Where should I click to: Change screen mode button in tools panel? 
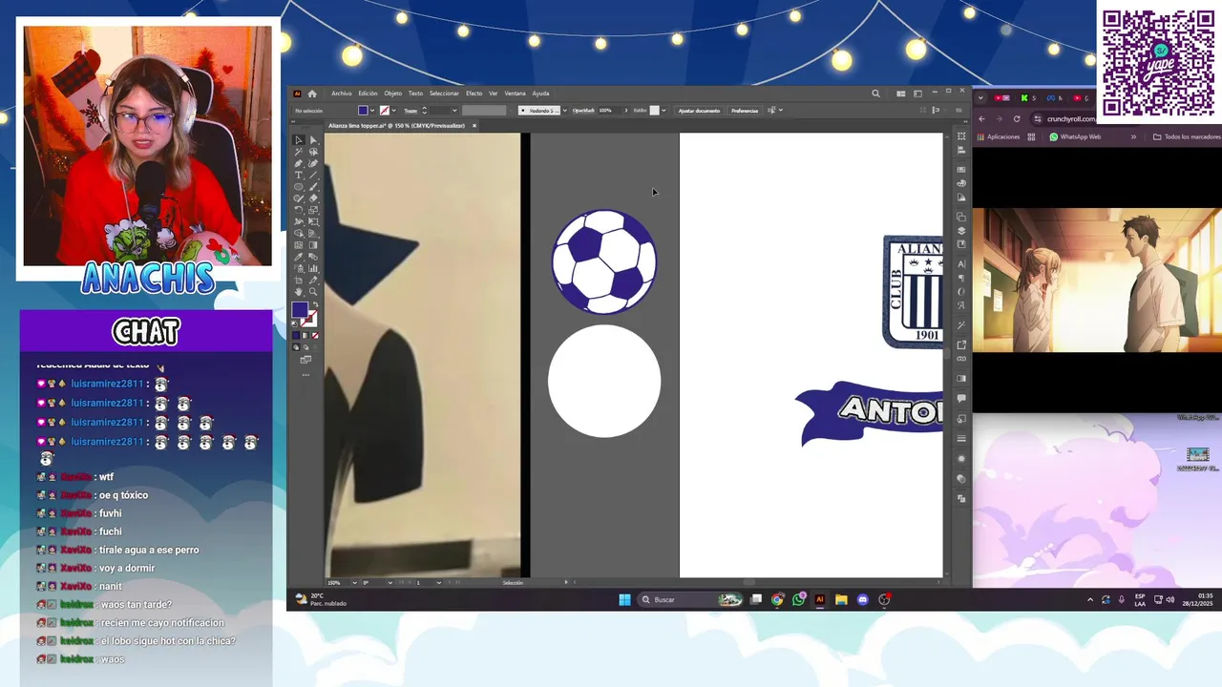pos(305,360)
